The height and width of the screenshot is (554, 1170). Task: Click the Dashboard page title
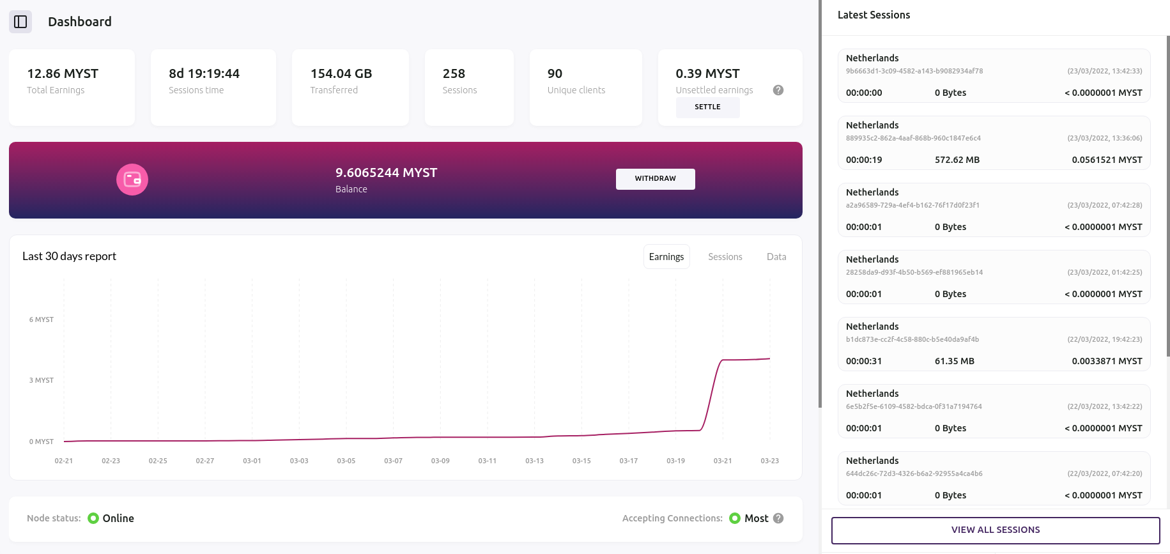[80, 22]
